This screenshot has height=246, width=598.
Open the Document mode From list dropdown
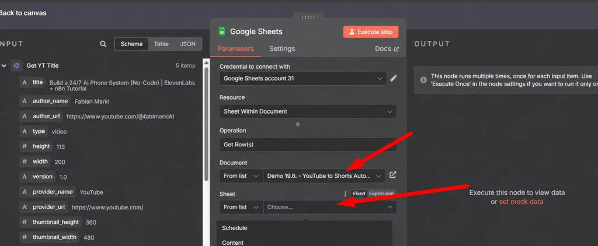(241, 176)
